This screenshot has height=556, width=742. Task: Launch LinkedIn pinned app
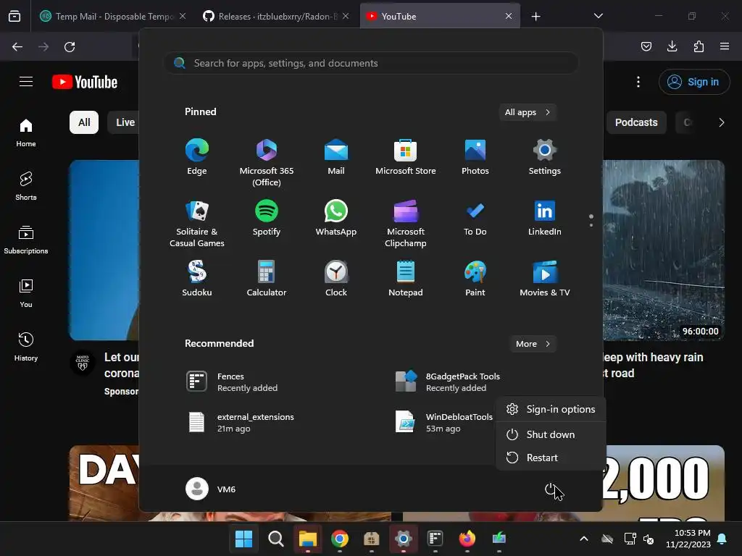(545, 217)
